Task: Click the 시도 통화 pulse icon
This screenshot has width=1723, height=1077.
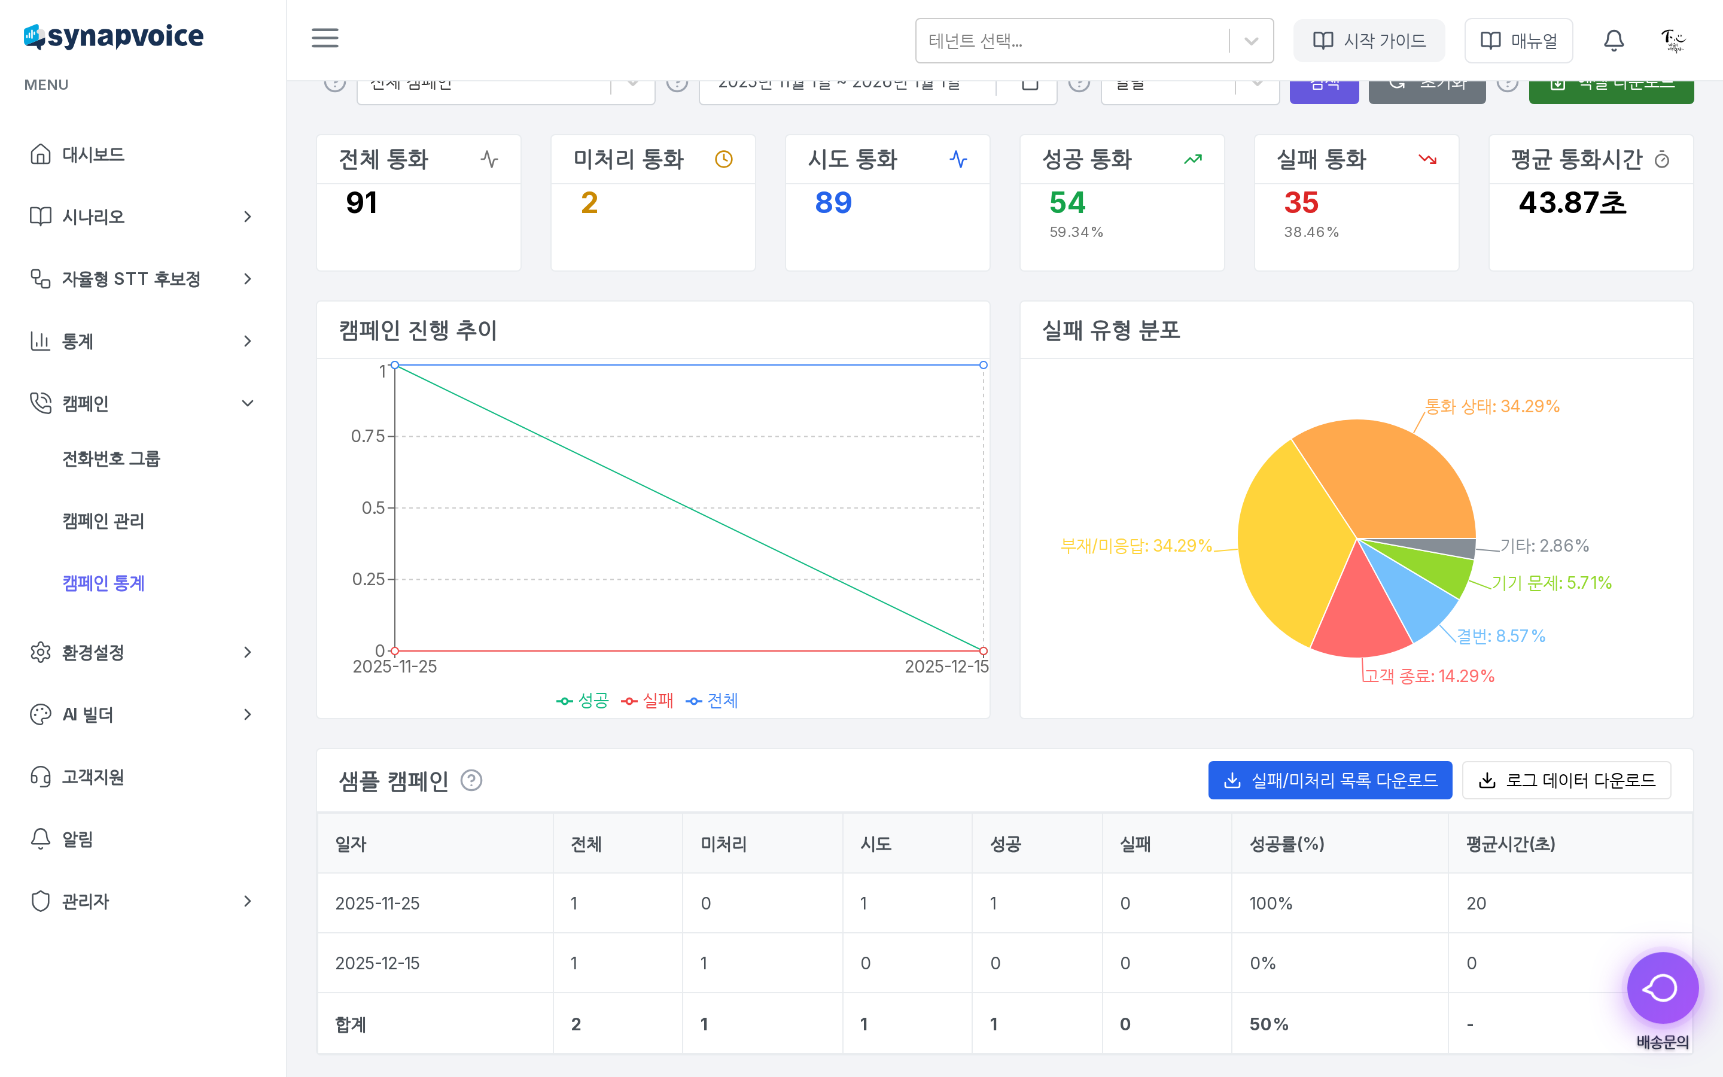Action: tap(958, 159)
